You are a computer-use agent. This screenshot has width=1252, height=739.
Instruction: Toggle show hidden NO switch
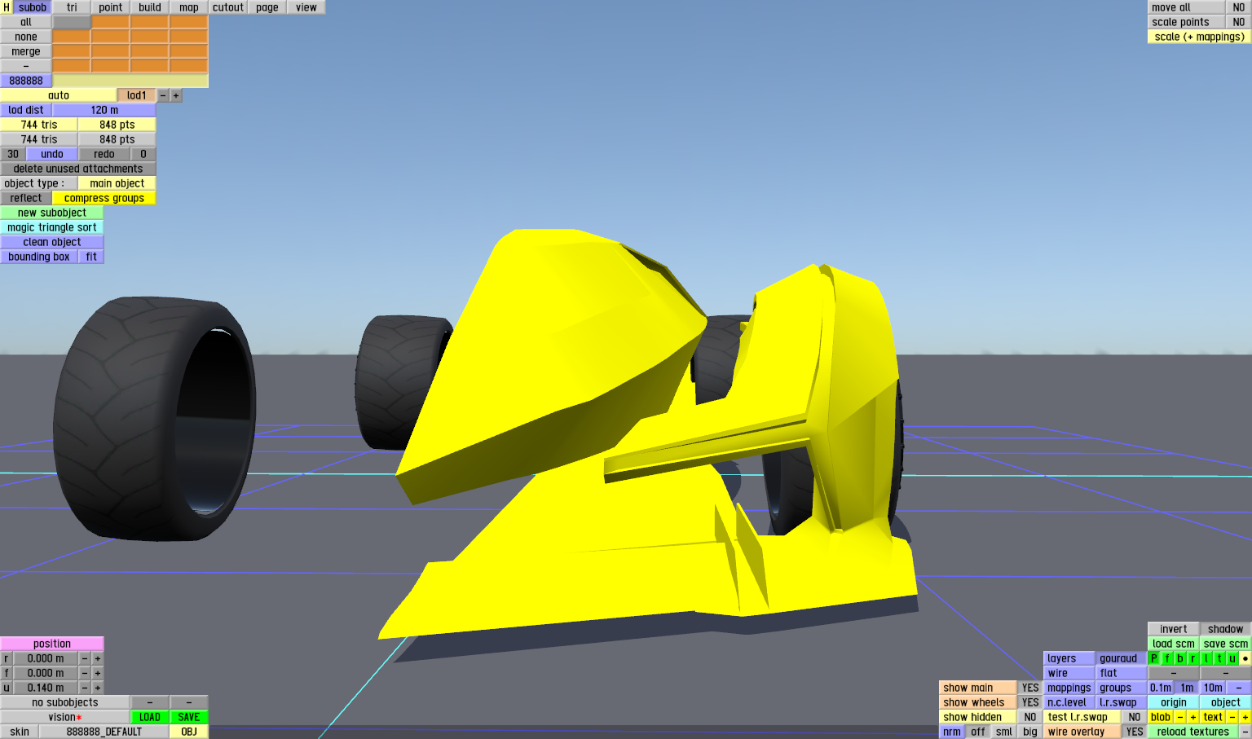(x=1030, y=717)
